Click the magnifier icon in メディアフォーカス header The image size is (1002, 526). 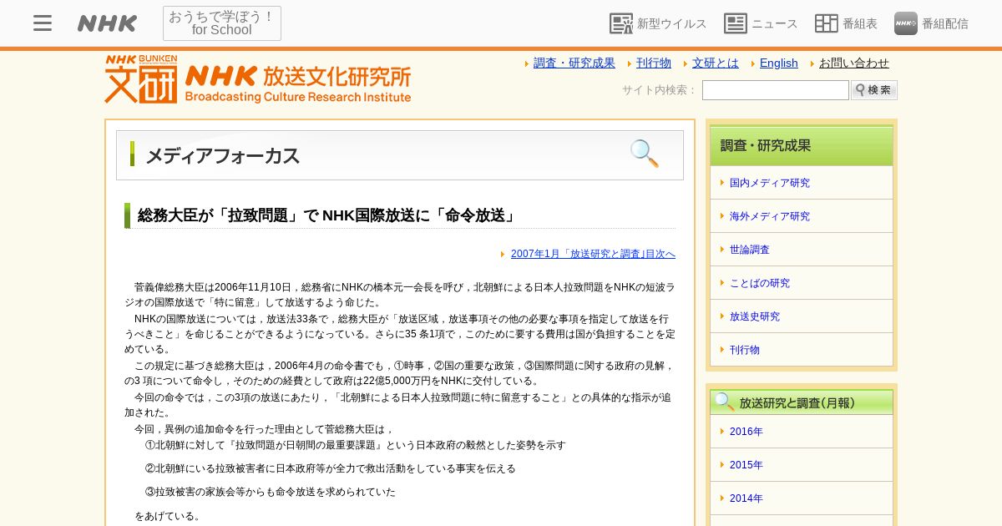[645, 154]
